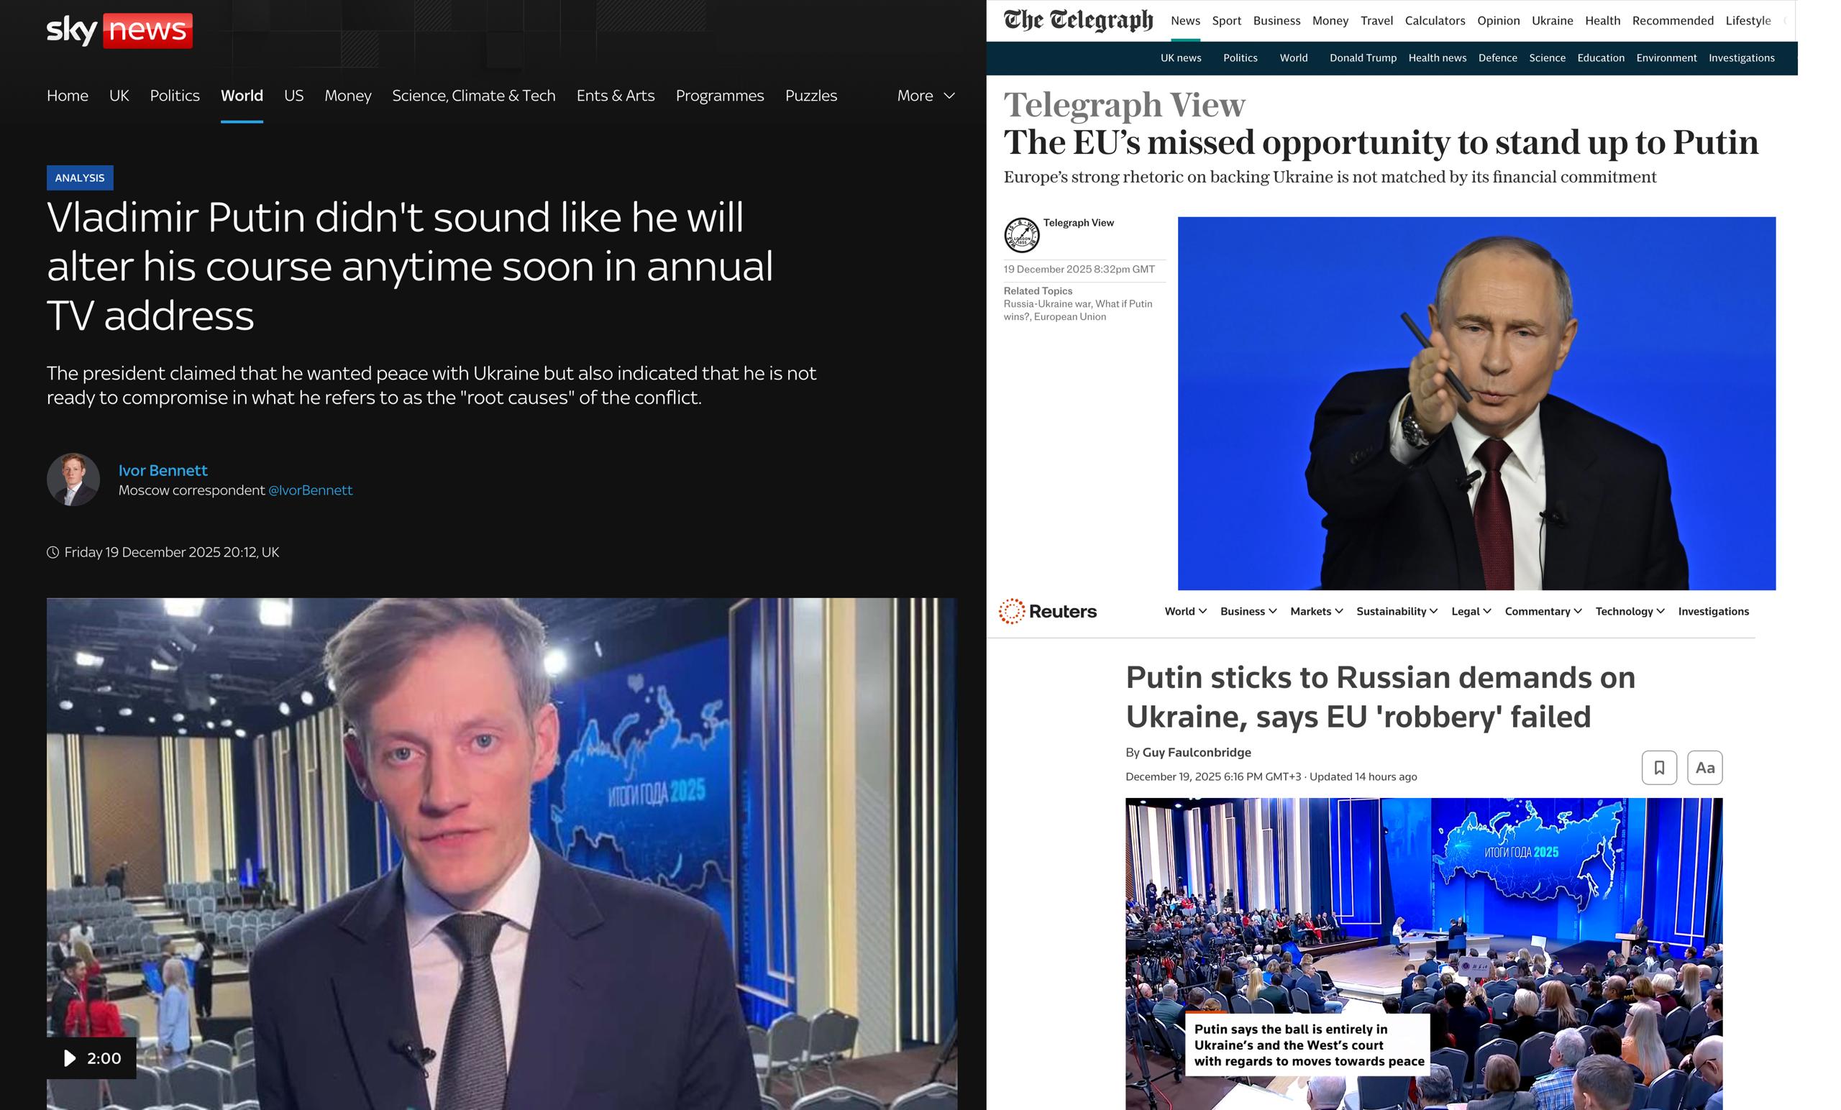Open the Putin photo on Telegraph
This screenshot has height=1110, width=1841.
point(1476,403)
